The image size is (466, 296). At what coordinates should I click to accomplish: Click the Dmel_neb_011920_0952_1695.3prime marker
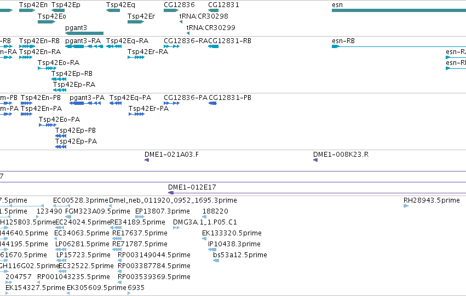[x=110, y=206]
